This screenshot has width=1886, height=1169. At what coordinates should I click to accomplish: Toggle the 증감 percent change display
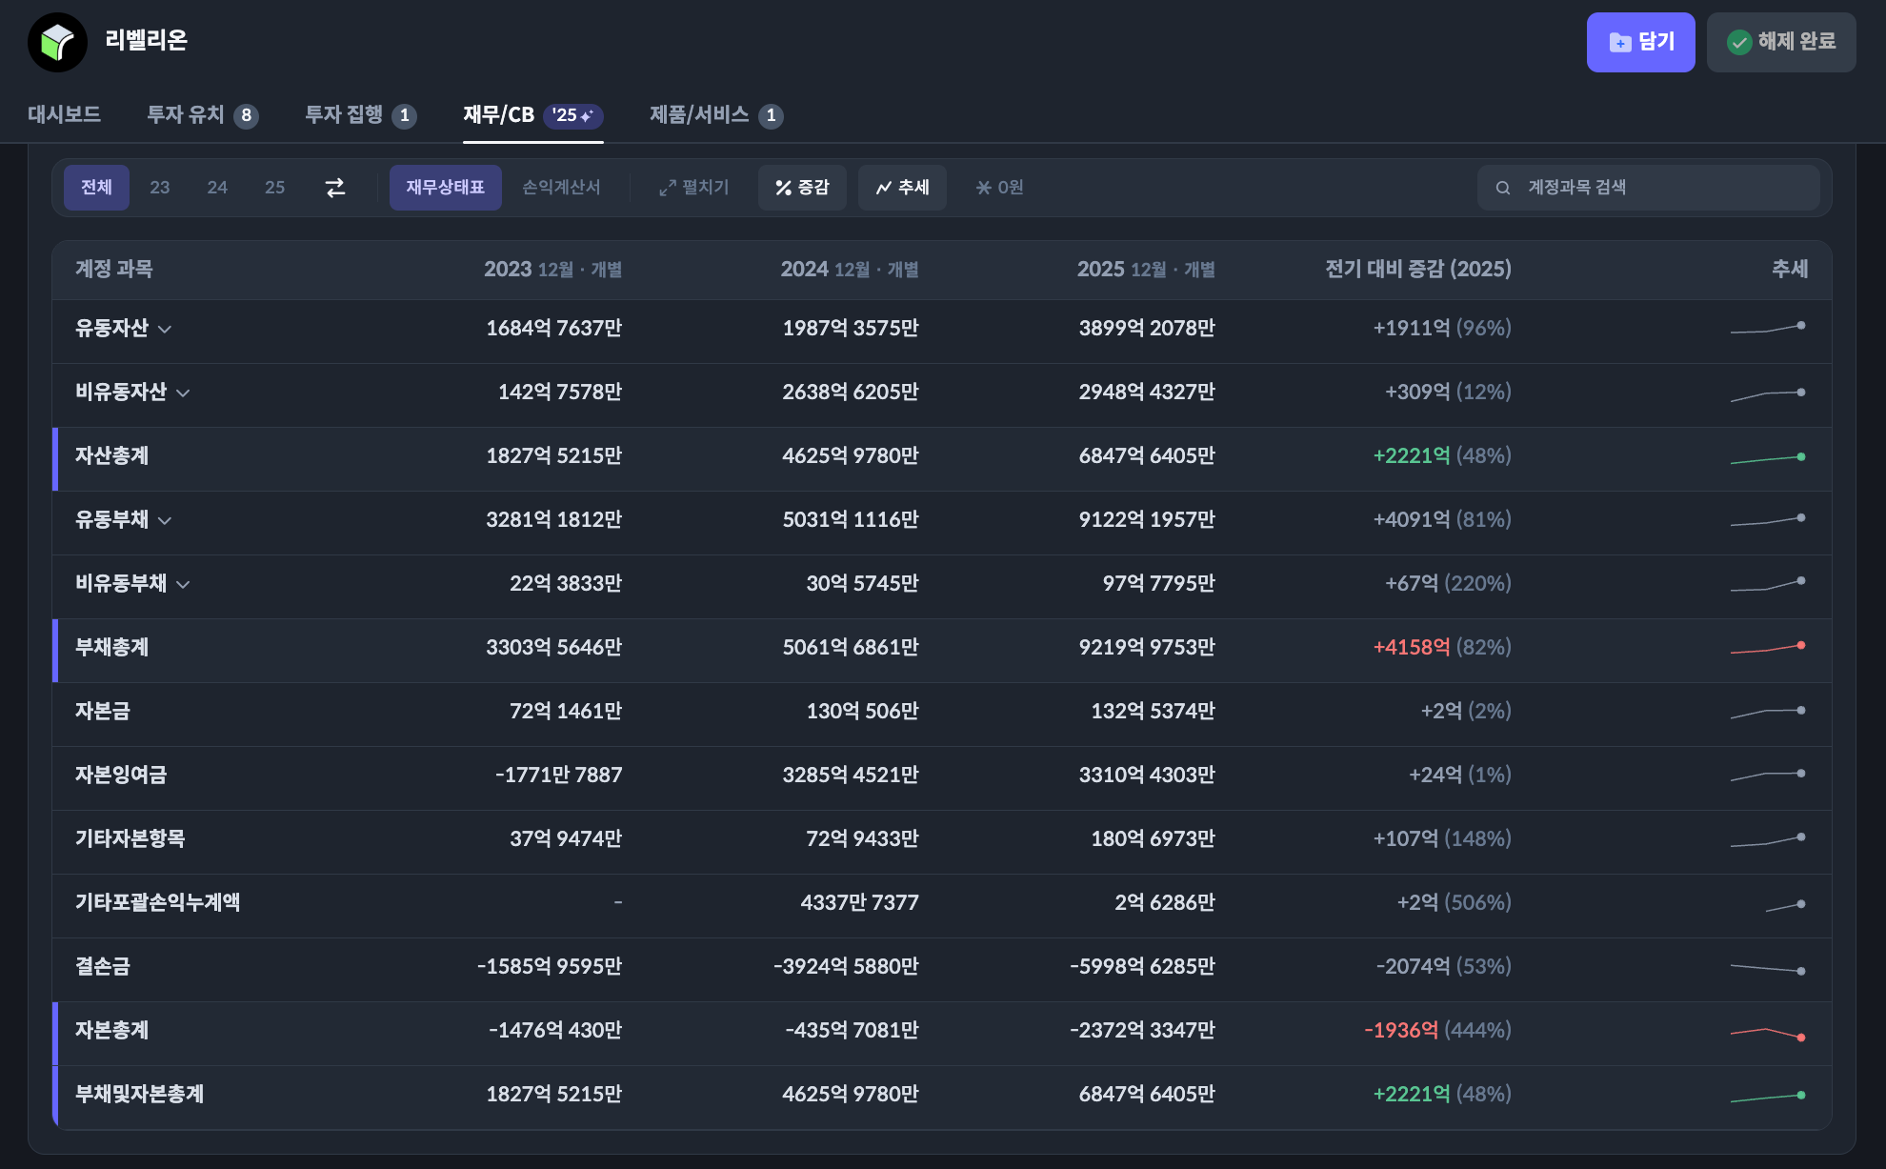(802, 188)
